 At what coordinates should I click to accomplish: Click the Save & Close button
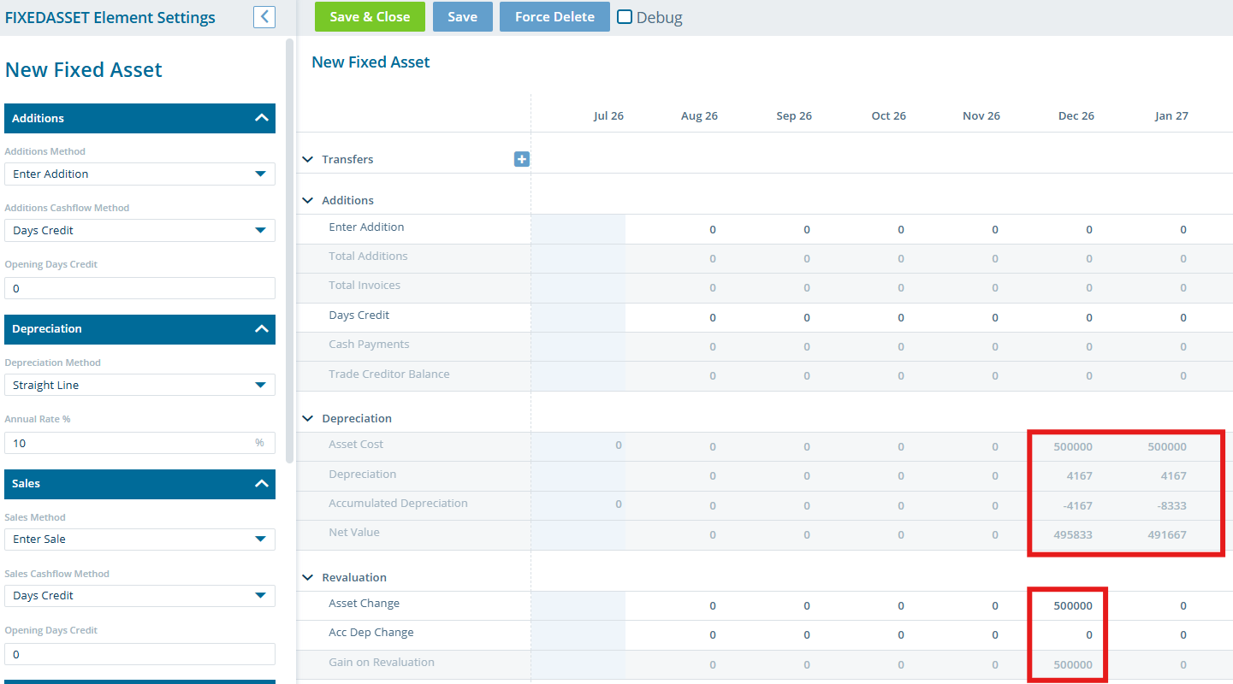point(370,16)
